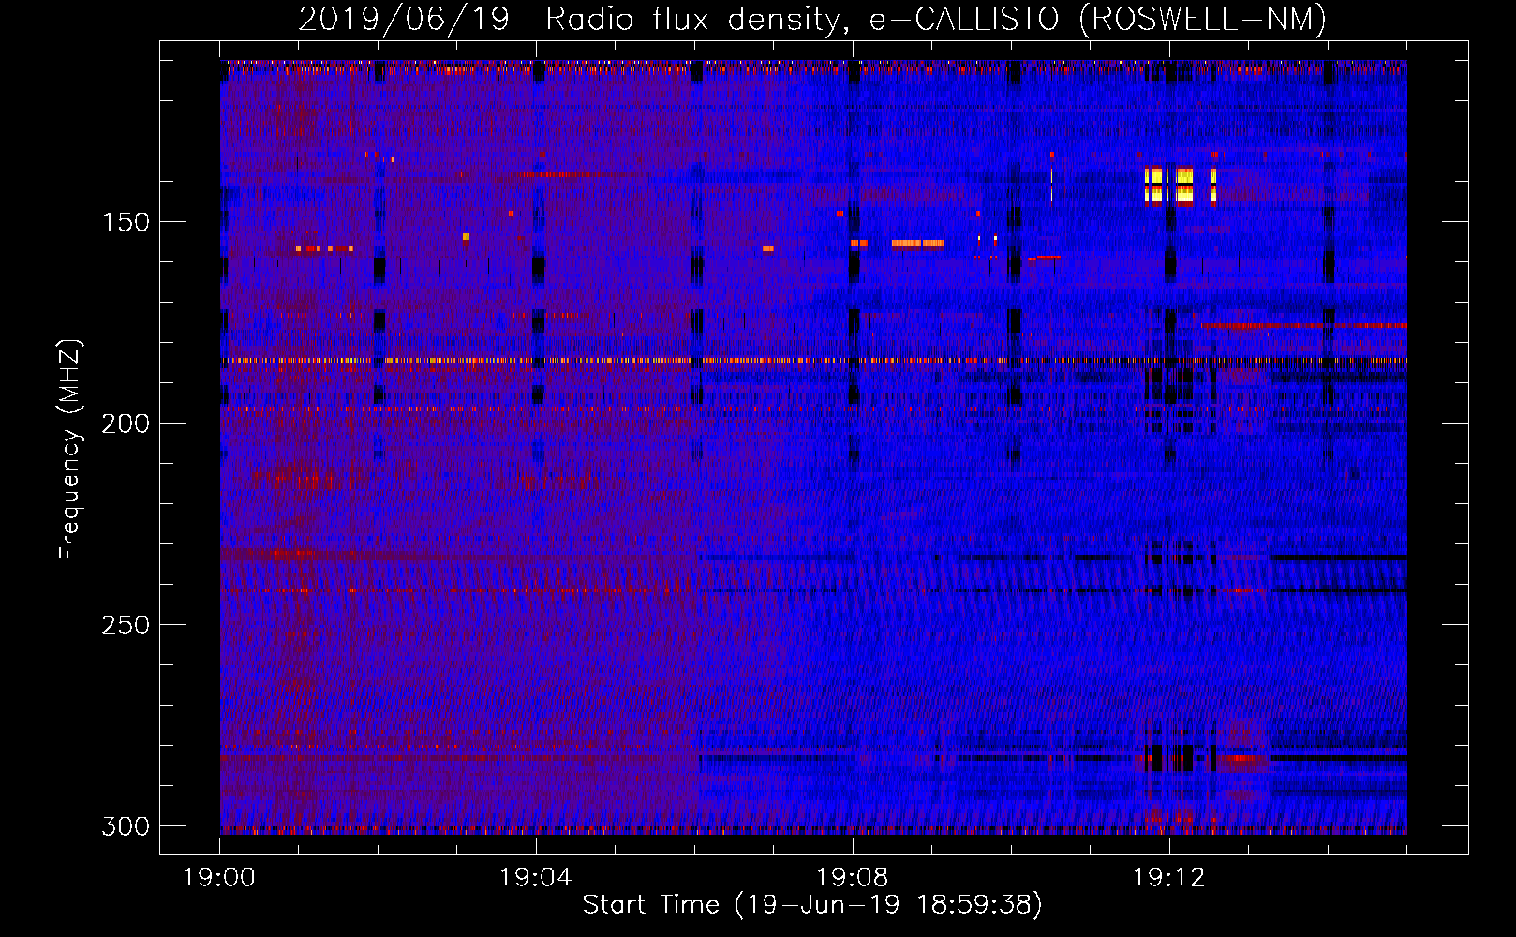The image size is (1516, 937).
Task: Click the 'Start Time (19-Jun-19 18:59:38)' label
Action: [x=812, y=904]
